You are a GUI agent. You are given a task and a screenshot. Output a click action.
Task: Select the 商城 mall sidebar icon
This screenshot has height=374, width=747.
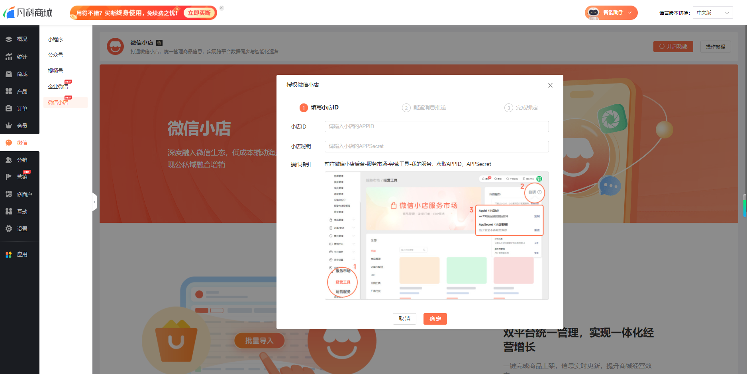pyautogui.click(x=9, y=74)
